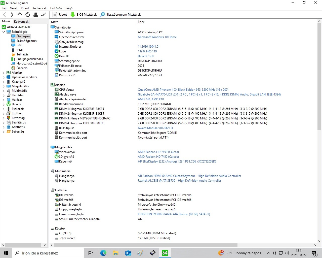The width and height of the screenshot is (322, 258).
Task: Select the Szoftver tree icon
Action: click(9, 113)
